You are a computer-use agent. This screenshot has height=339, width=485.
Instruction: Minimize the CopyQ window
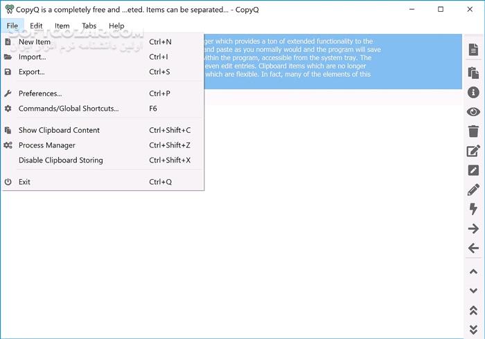click(x=412, y=9)
